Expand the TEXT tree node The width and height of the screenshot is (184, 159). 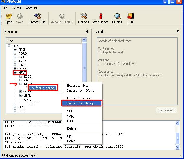click(x=15, y=50)
